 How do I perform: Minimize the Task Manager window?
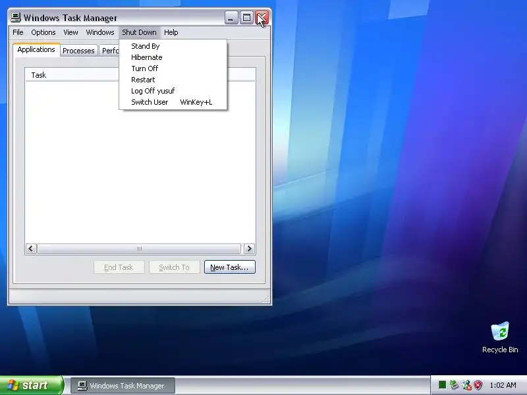tap(231, 18)
